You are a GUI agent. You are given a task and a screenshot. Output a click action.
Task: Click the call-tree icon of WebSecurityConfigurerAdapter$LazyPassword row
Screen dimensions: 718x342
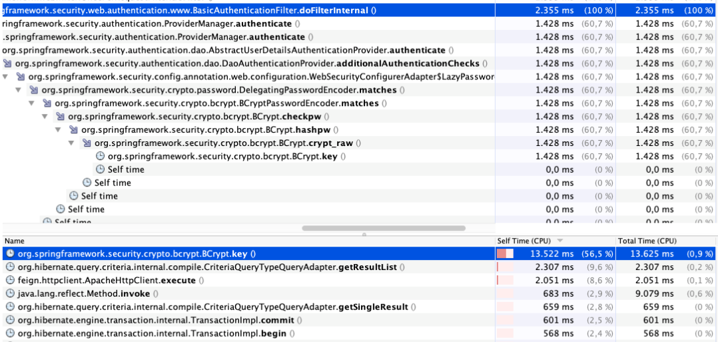tap(21, 77)
